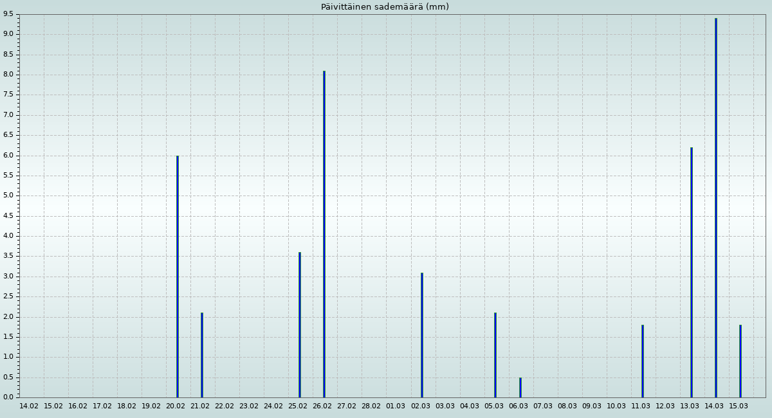Select the 0.0 y-axis label
Viewport: 772px width, 418px height.
[8, 397]
